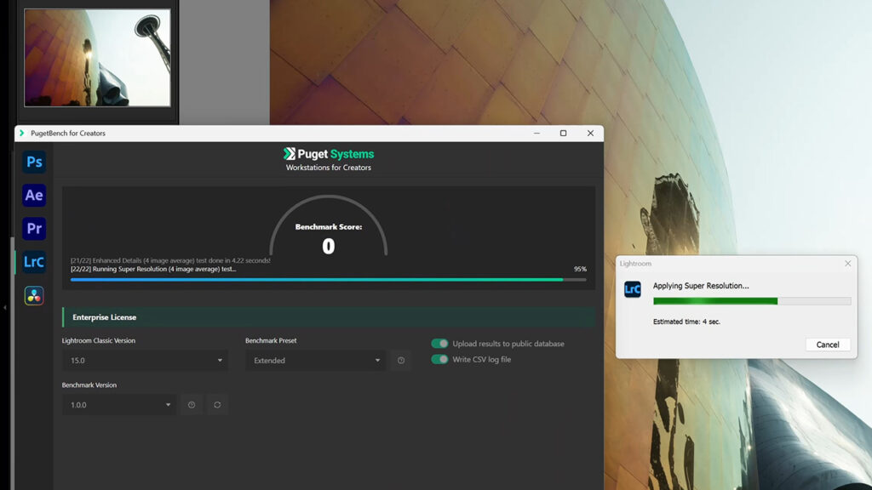
Task: Click the left panel collapse arrow in Lightroom
Action: pyautogui.click(x=4, y=306)
